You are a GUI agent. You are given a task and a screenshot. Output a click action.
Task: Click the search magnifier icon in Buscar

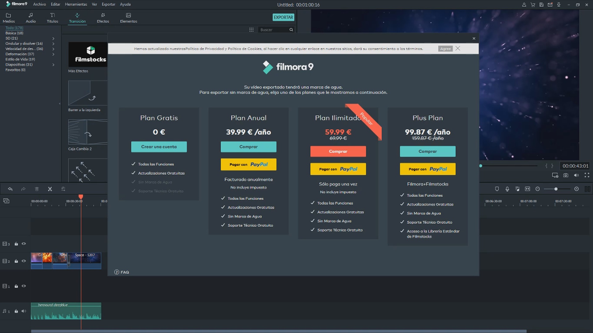291,30
